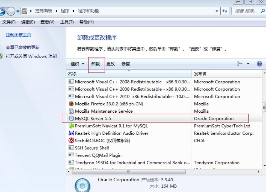This screenshot has height=192, width=266.
Task: Click 控制面板 in the address breadcrumb
Action: (43, 11)
